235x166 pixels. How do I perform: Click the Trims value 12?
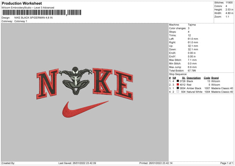(x=189, y=35)
